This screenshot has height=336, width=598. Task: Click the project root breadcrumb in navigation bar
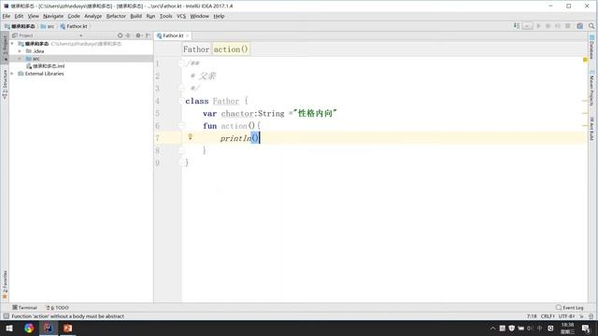(20, 26)
